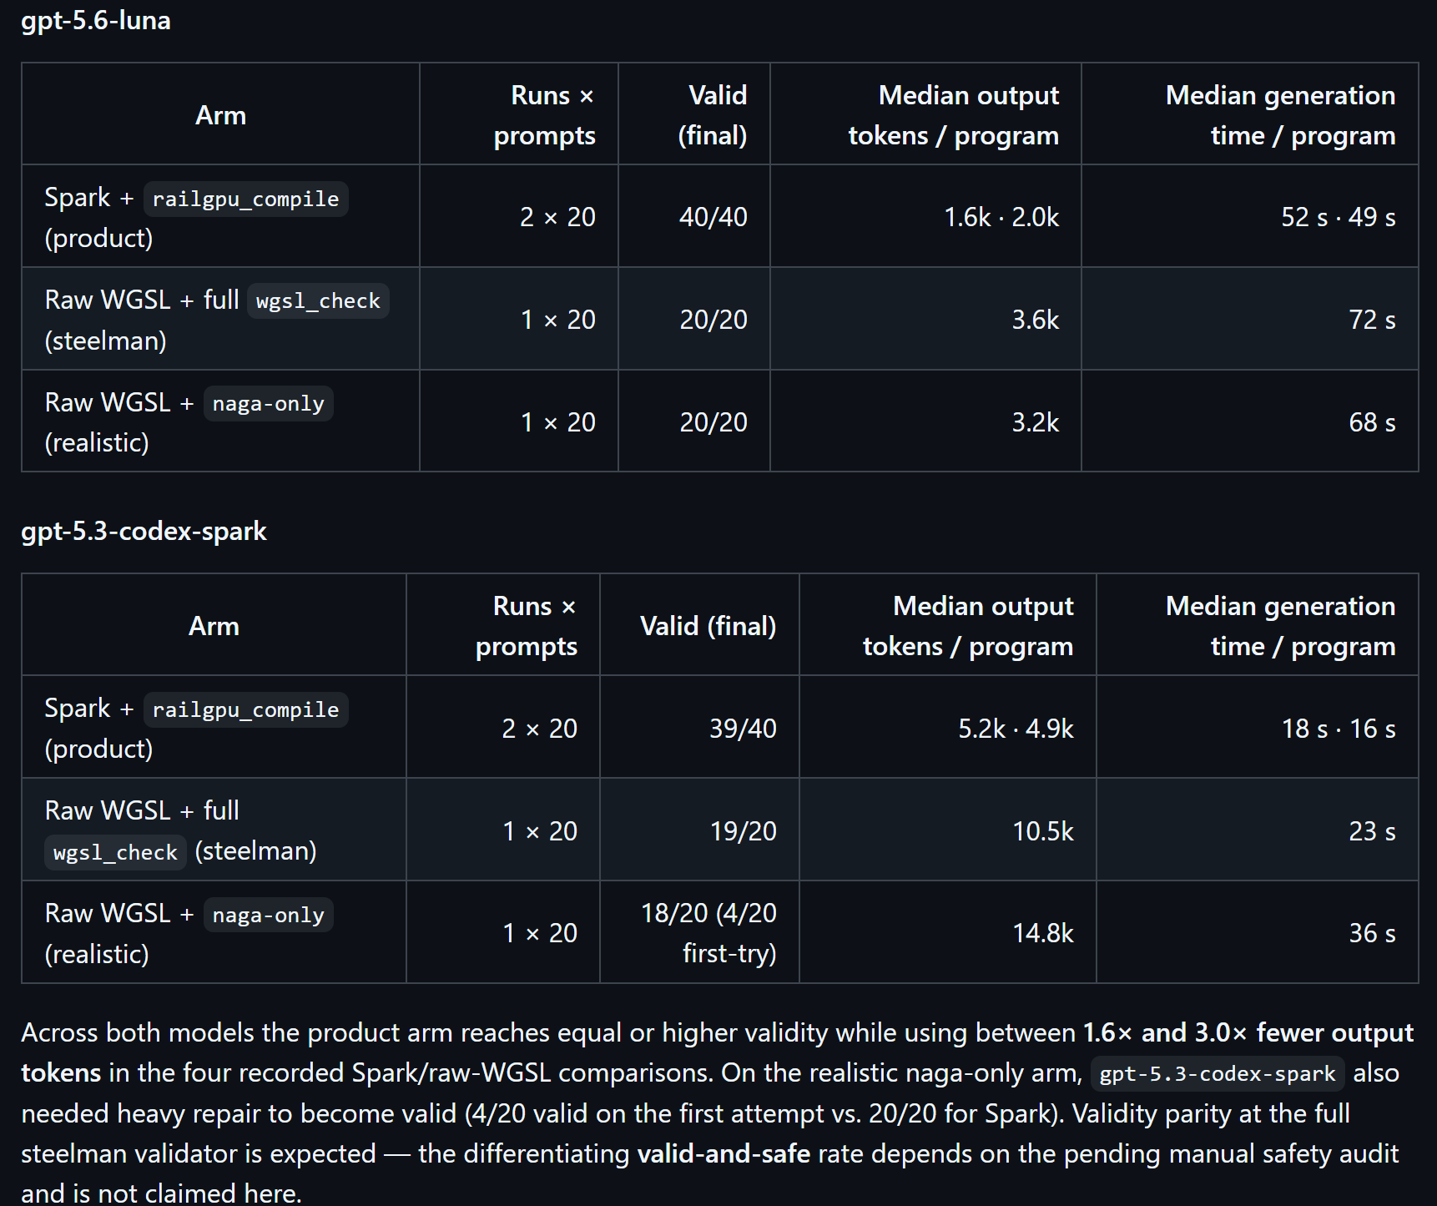Click the 40/40 valid cell

694,216
